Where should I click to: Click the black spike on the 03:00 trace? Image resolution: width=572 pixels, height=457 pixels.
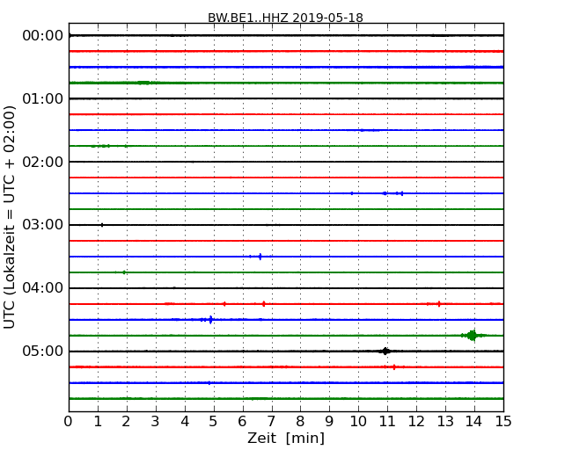(x=102, y=225)
